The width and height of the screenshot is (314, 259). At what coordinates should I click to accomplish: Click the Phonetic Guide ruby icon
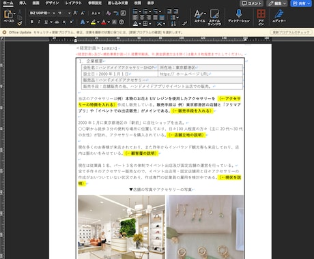(116, 13)
